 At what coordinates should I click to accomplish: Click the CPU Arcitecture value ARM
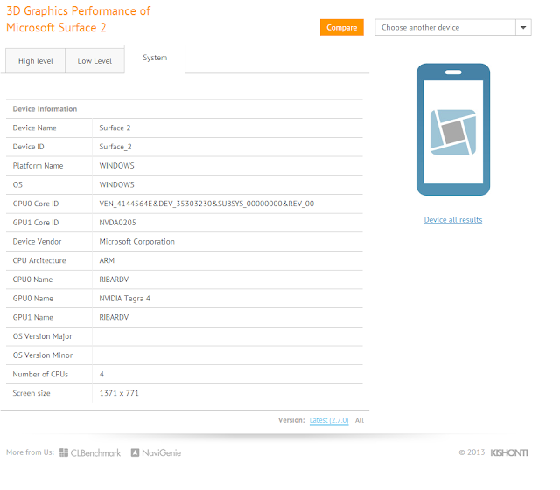[x=107, y=260]
